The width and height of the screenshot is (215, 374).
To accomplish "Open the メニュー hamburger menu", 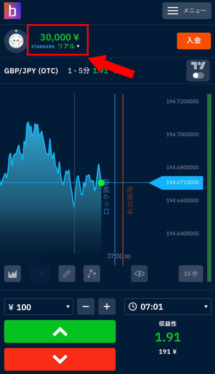I will [x=187, y=11].
